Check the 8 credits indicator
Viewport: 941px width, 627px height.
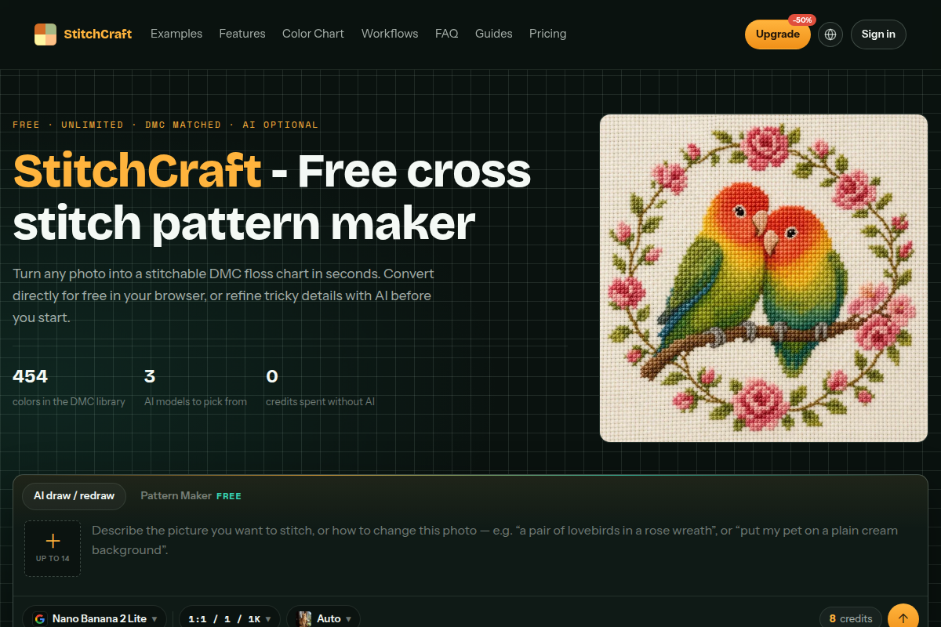tap(851, 618)
